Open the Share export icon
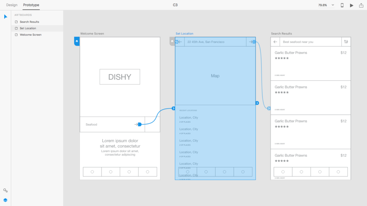The height and width of the screenshot is (206, 367). coord(361,5)
